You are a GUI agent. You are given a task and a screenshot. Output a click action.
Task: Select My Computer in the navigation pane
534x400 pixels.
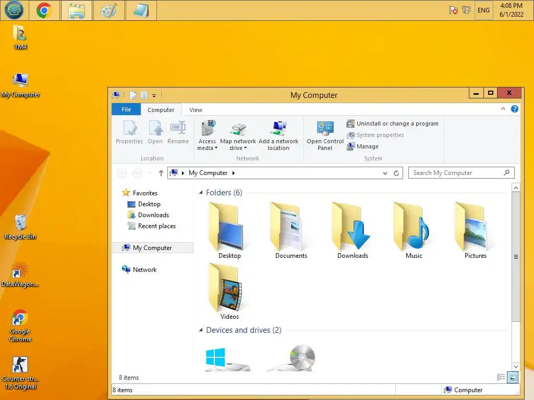pos(153,247)
